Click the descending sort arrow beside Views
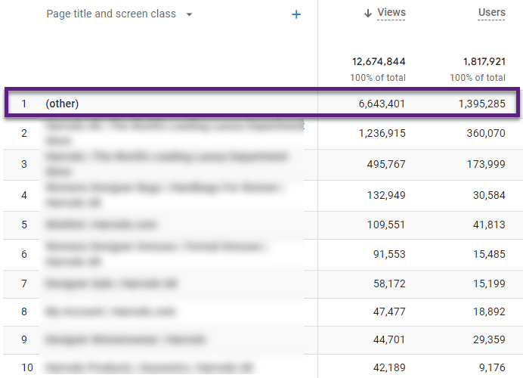The image size is (523, 378). tap(368, 13)
